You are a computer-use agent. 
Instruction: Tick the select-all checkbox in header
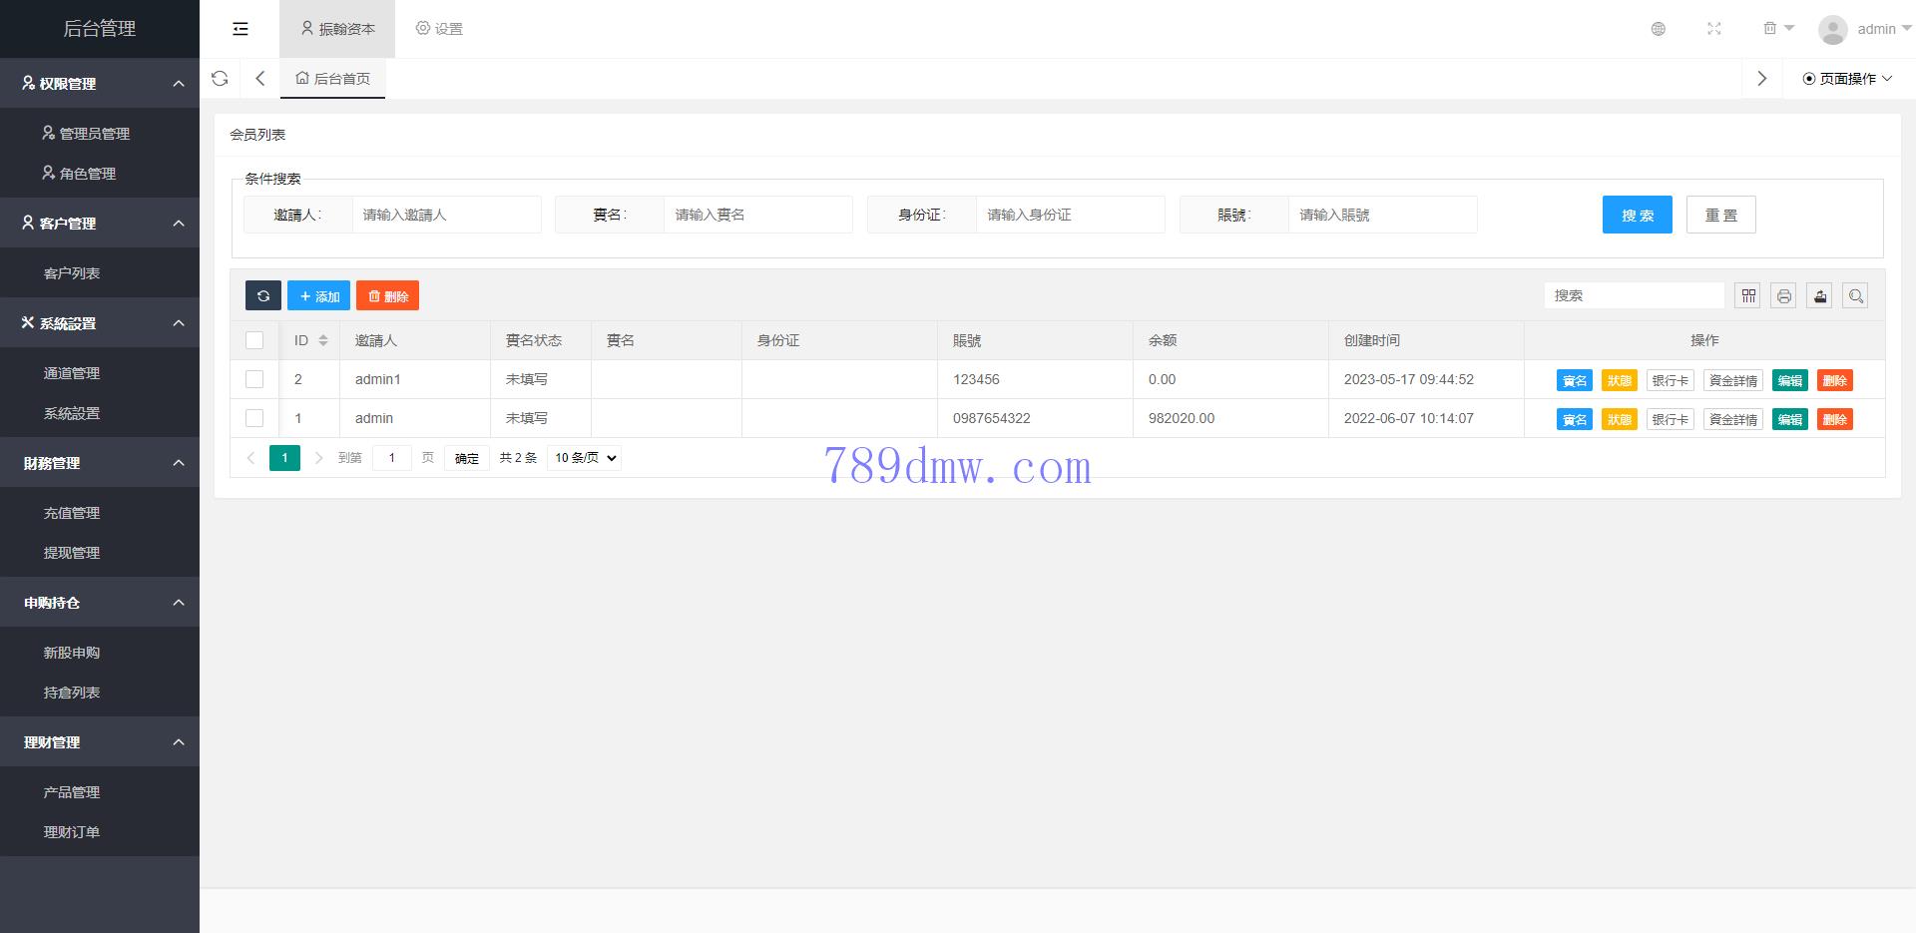[254, 340]
